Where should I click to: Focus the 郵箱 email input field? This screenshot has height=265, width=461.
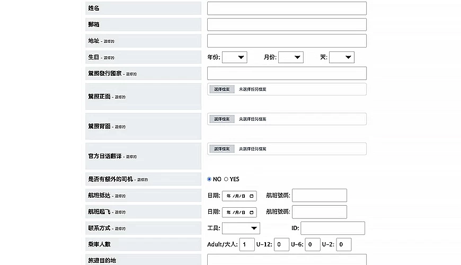287,24
